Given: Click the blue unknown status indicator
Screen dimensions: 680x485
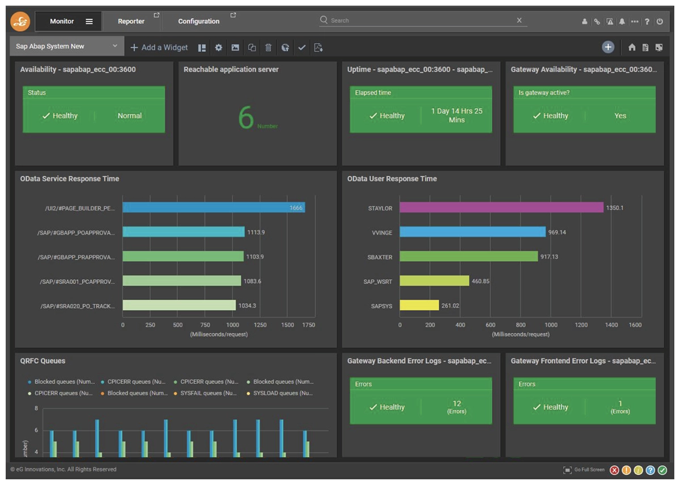Looking at the screenshot, I should (650, 470).
